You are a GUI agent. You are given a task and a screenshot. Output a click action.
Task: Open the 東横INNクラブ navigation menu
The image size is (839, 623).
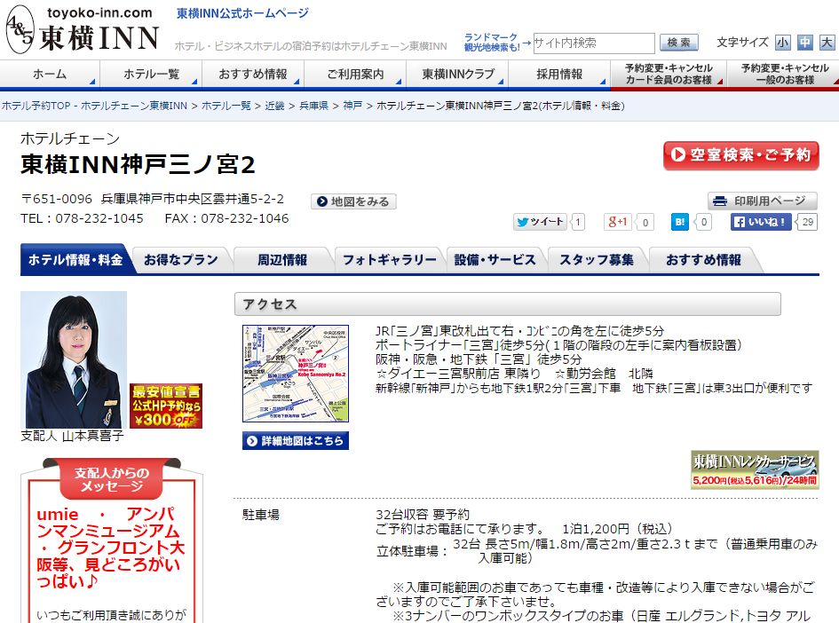pyautogui.click(x=457, y=74)
